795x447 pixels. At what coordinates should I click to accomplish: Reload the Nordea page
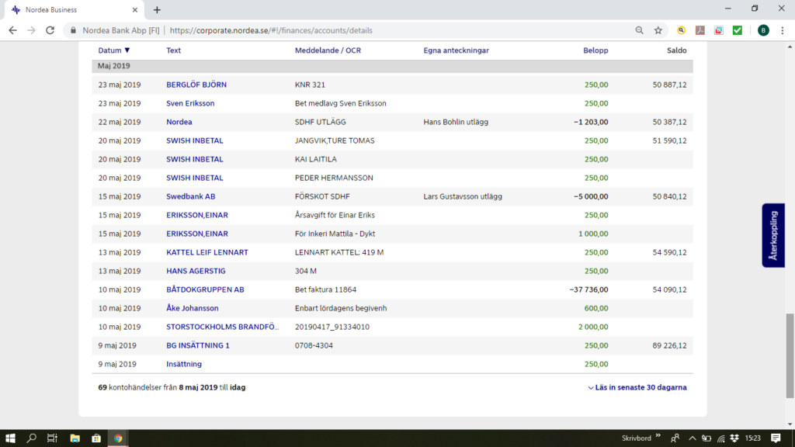click(50, 30)
